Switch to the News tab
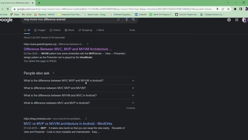The width and height of the screenshot is (248, 140). [x=69, y=30]
